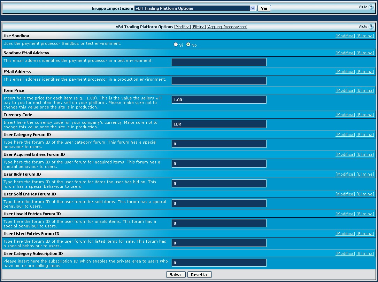Click the Salva button

pyautogui.click(x=176, y=275)
